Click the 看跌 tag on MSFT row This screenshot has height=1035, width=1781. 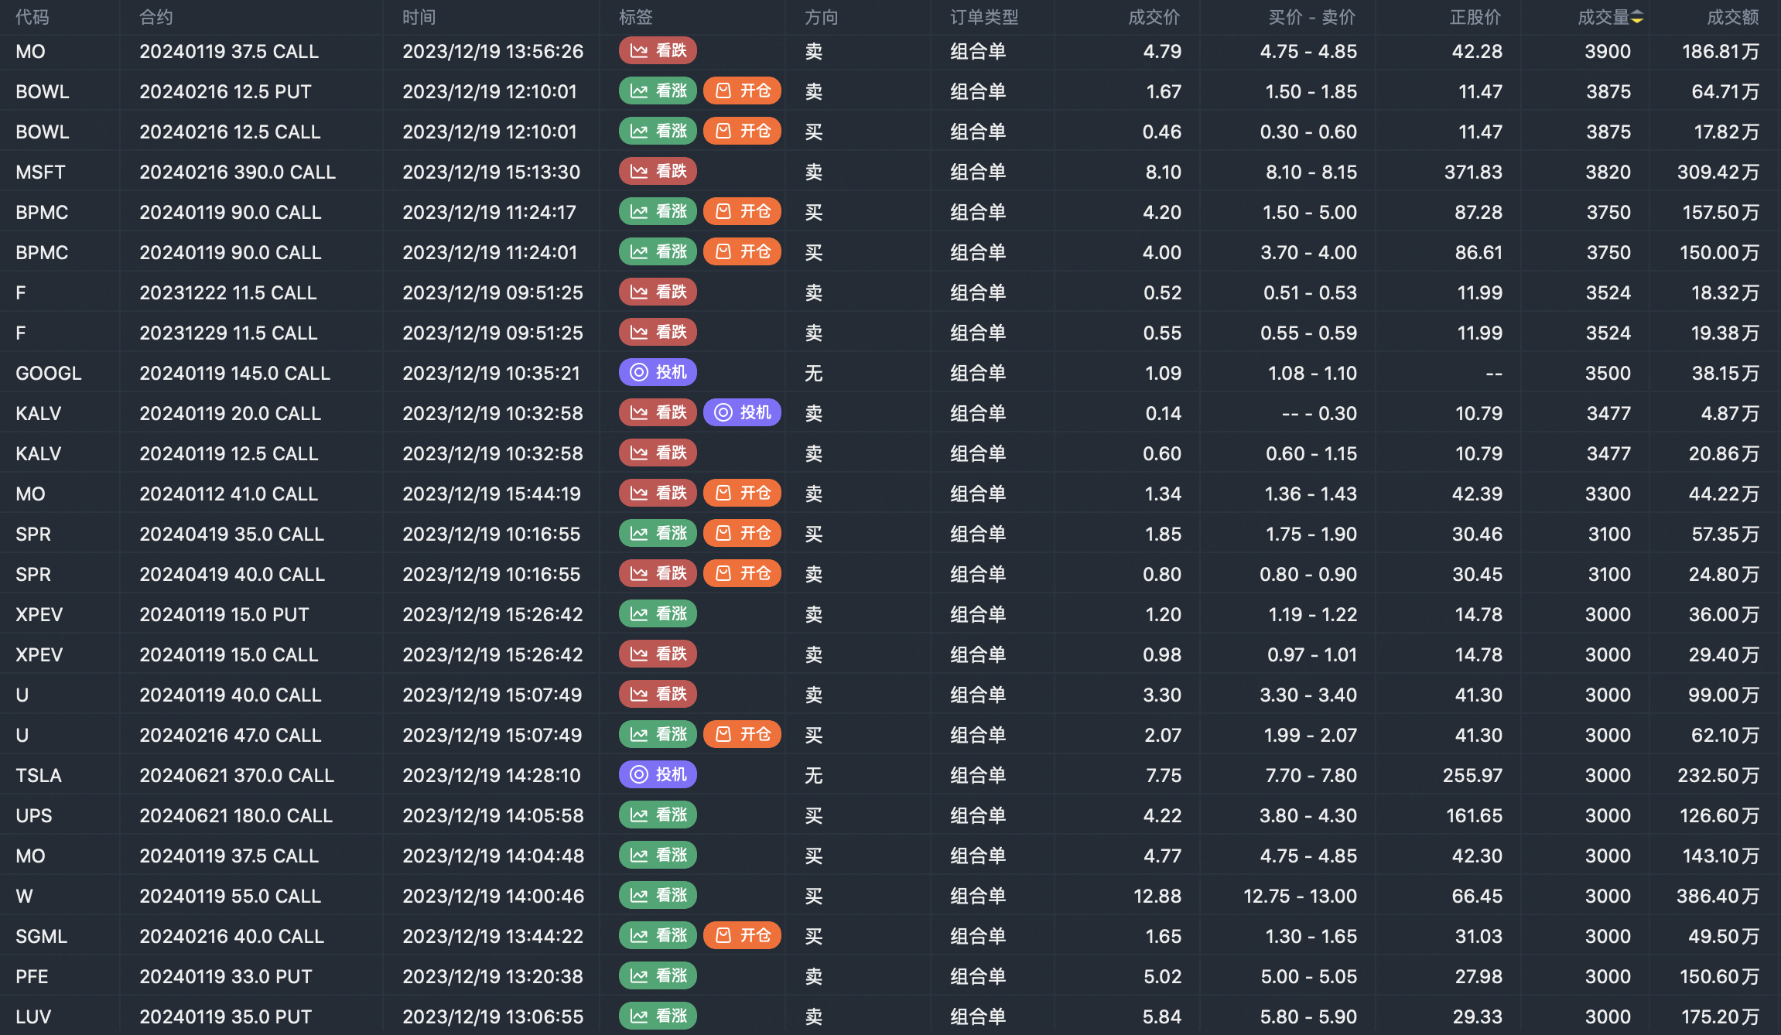point(658,172)
